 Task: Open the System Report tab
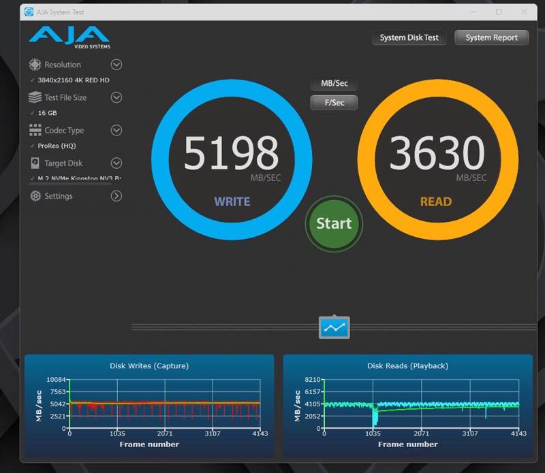491,38
